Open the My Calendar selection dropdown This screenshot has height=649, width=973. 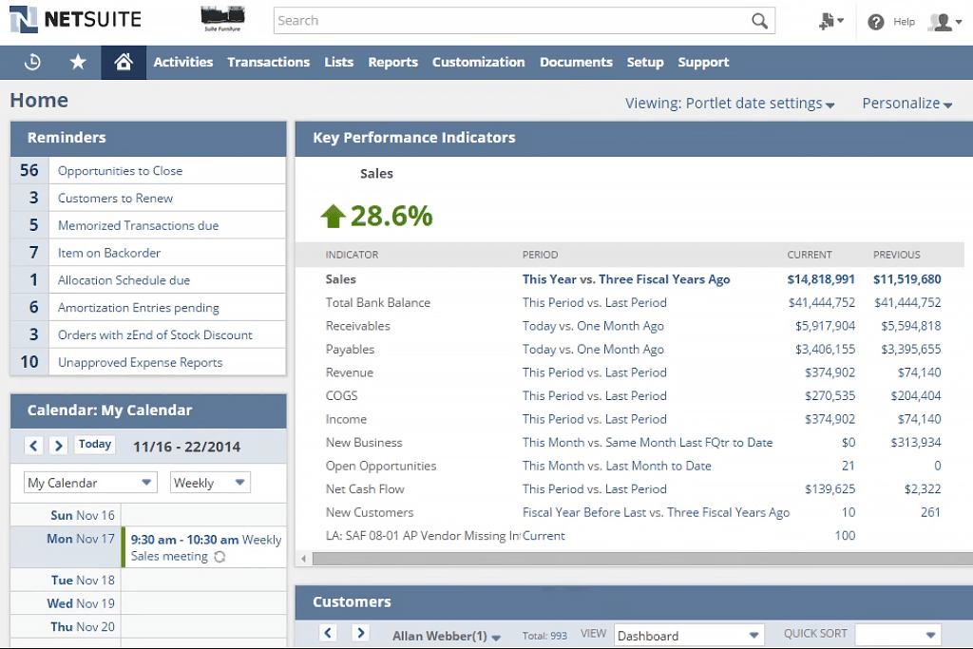click(88, 482)
